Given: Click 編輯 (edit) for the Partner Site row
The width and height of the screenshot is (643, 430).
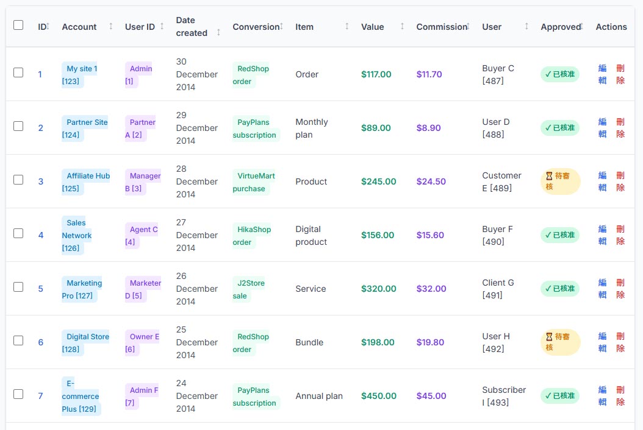Looking at the screenshot, I should click(x=602, y=128).
